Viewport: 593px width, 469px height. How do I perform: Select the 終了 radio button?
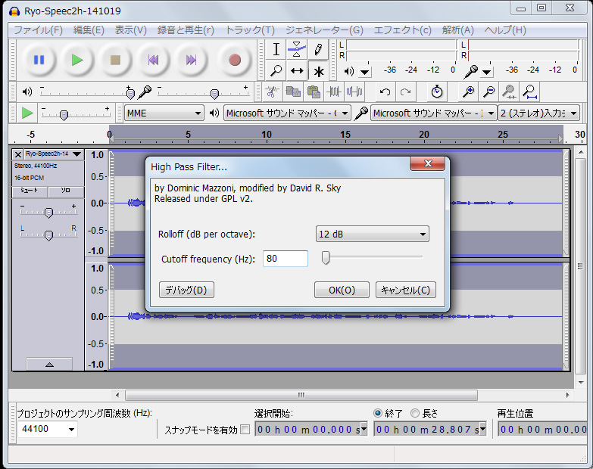pyautogui.click(x=379, y=413)
